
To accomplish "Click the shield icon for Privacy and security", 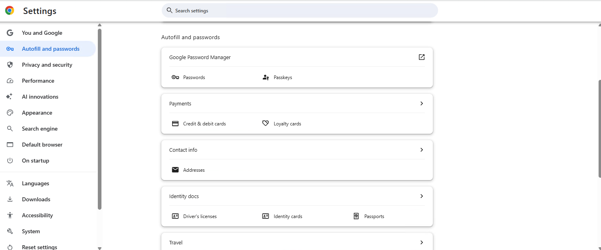I will point(10,65).
